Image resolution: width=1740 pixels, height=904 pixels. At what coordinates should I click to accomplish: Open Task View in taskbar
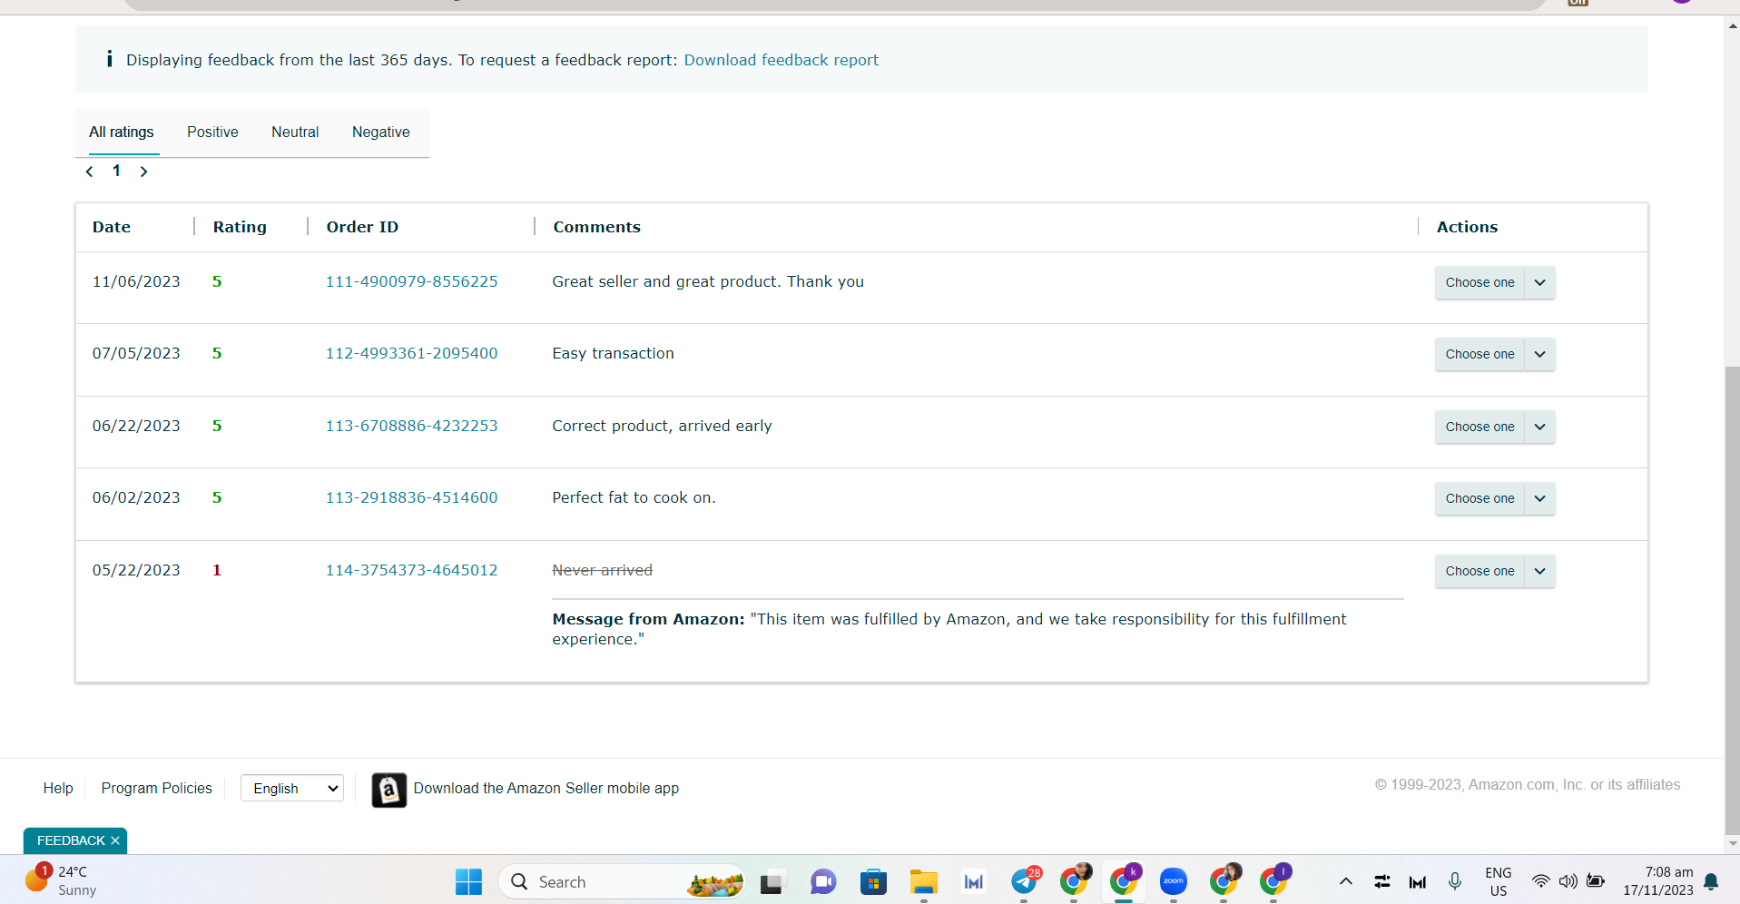(x=772, y=881)
